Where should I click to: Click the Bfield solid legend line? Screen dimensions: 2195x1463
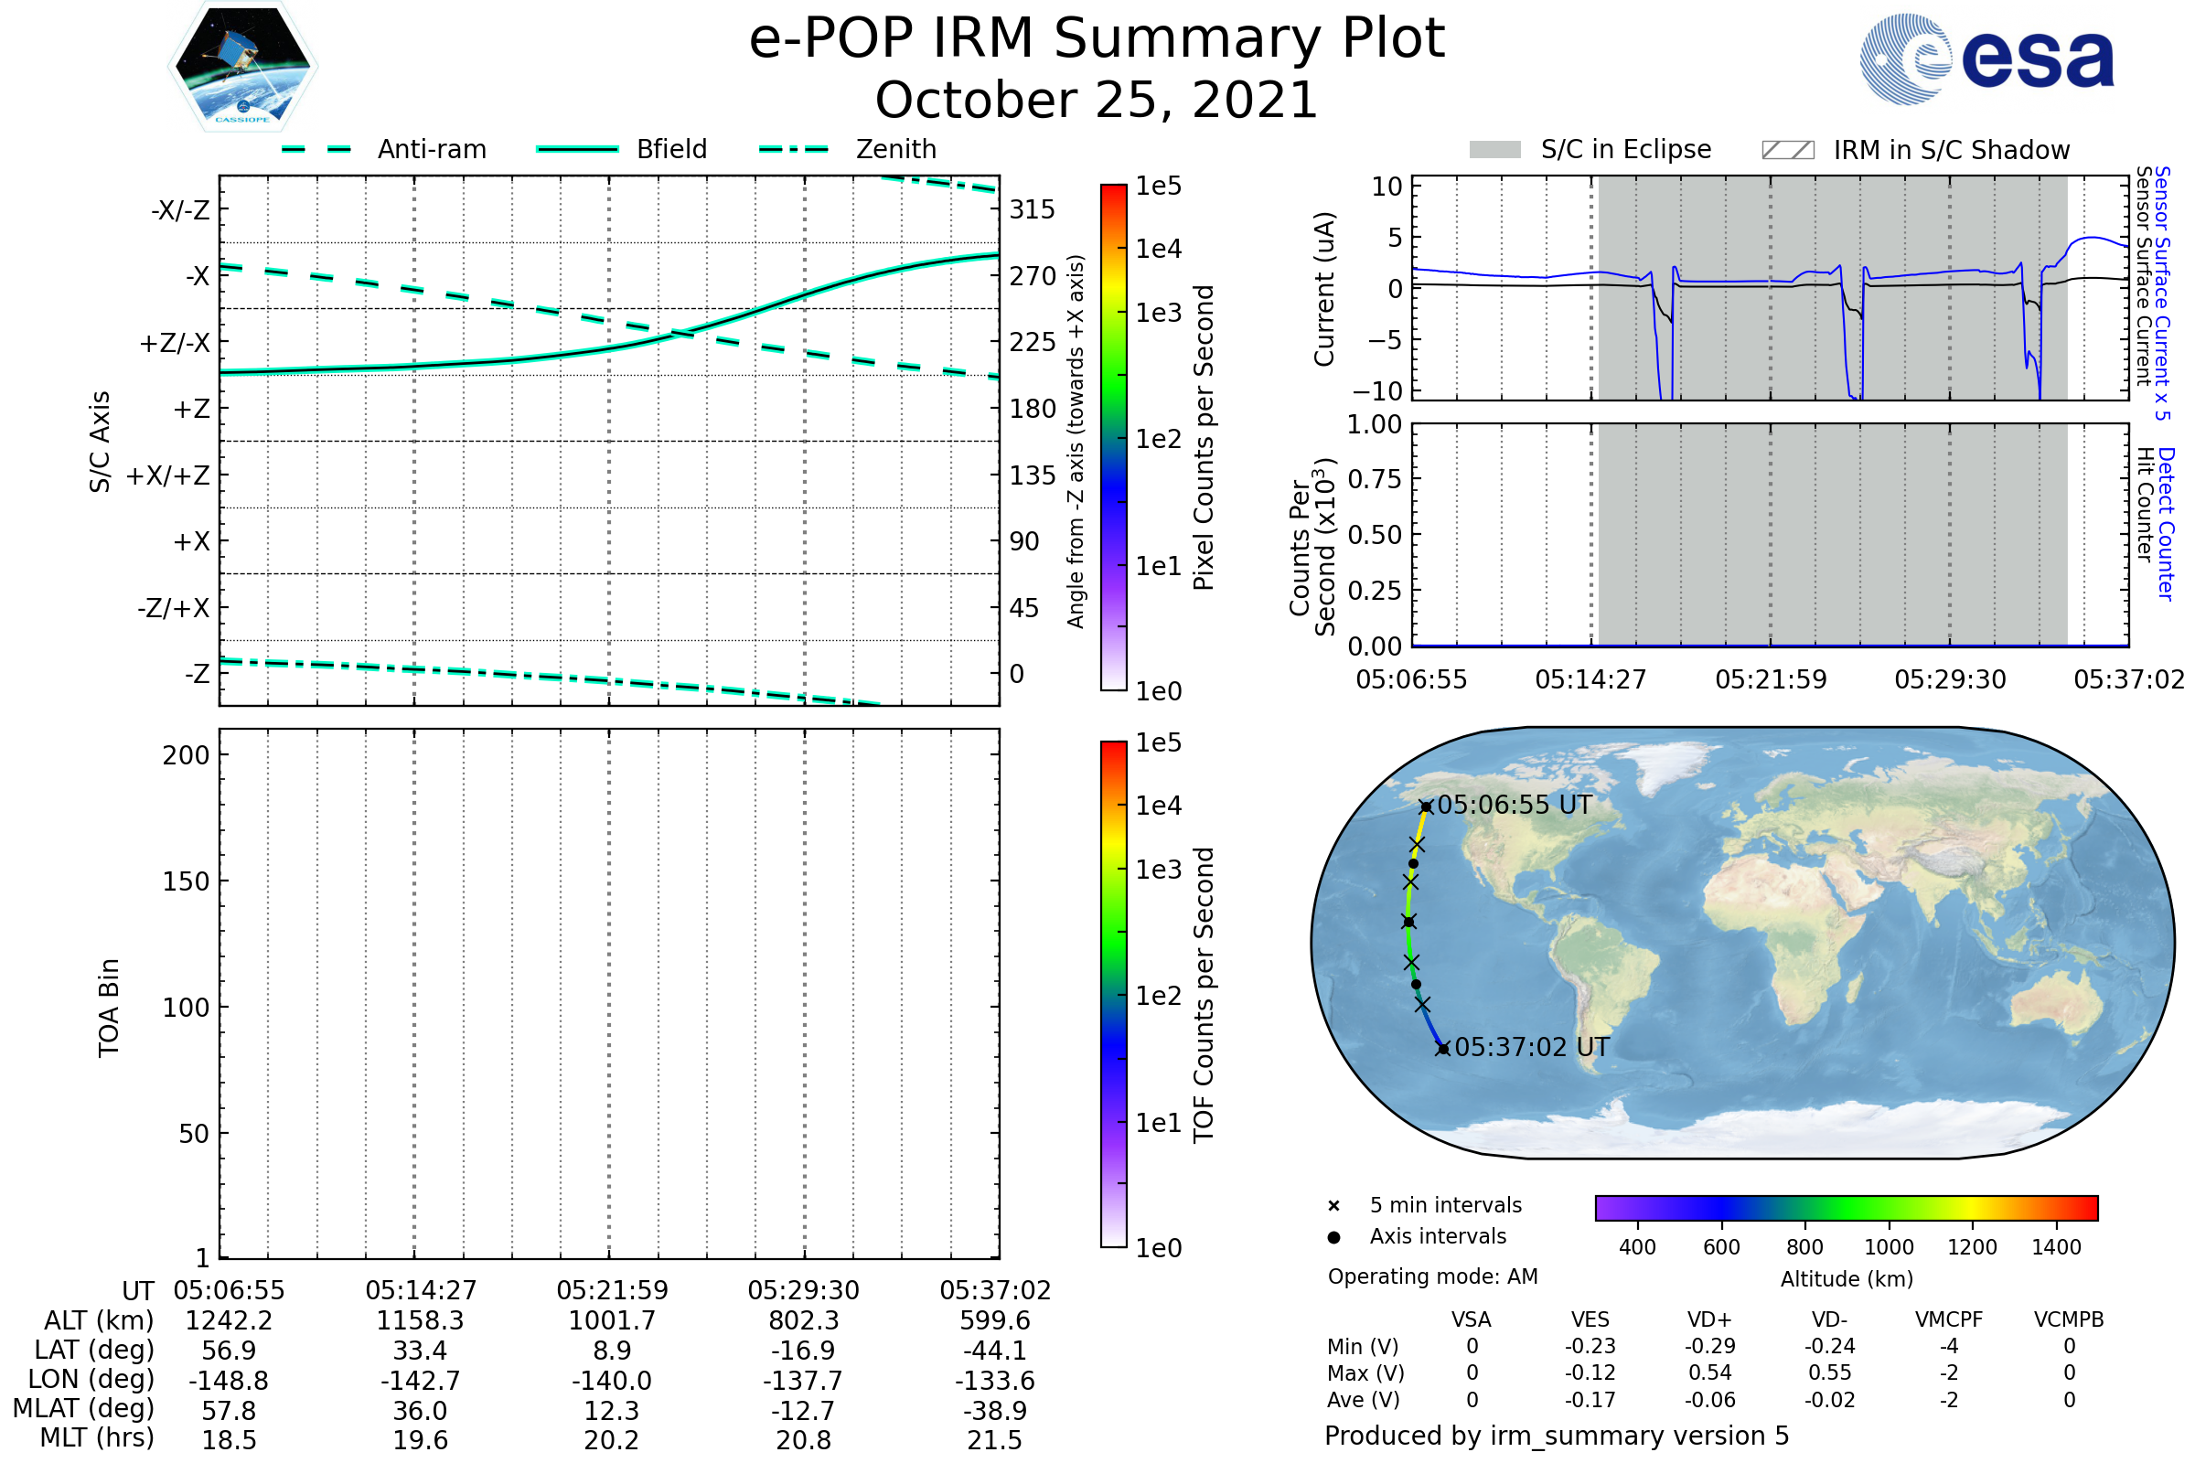577,149
